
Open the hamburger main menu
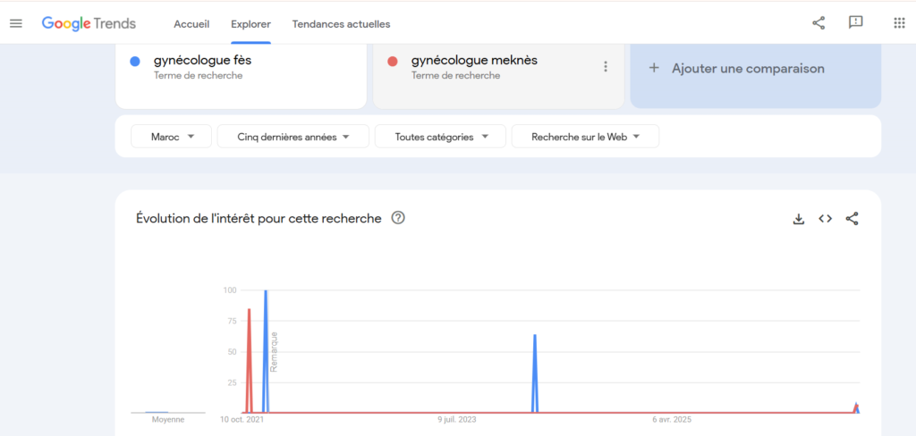[x=16, y=24]
